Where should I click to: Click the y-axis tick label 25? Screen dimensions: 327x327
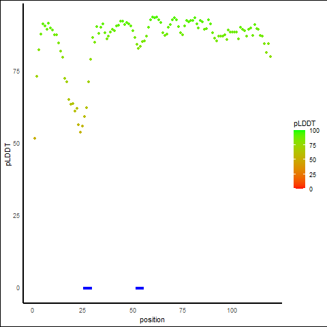(x=16, y=215)
